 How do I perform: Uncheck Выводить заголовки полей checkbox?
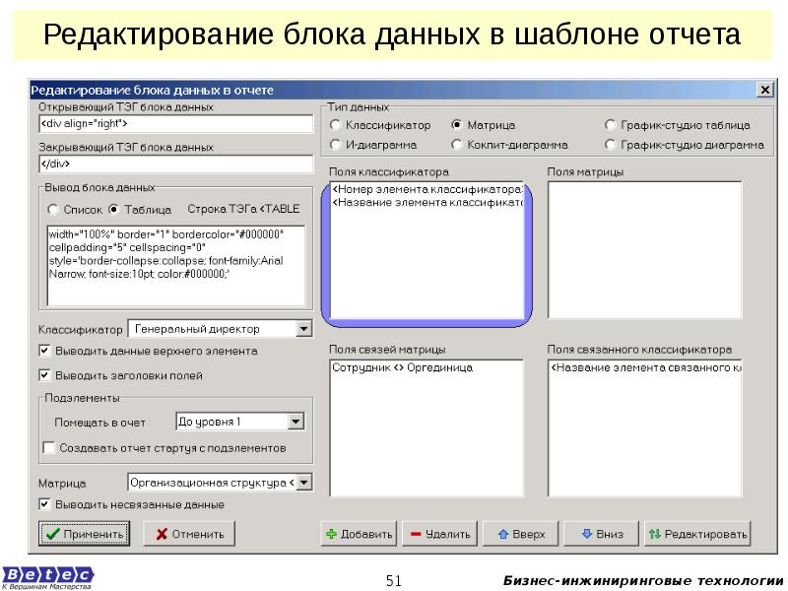point(44,375)
